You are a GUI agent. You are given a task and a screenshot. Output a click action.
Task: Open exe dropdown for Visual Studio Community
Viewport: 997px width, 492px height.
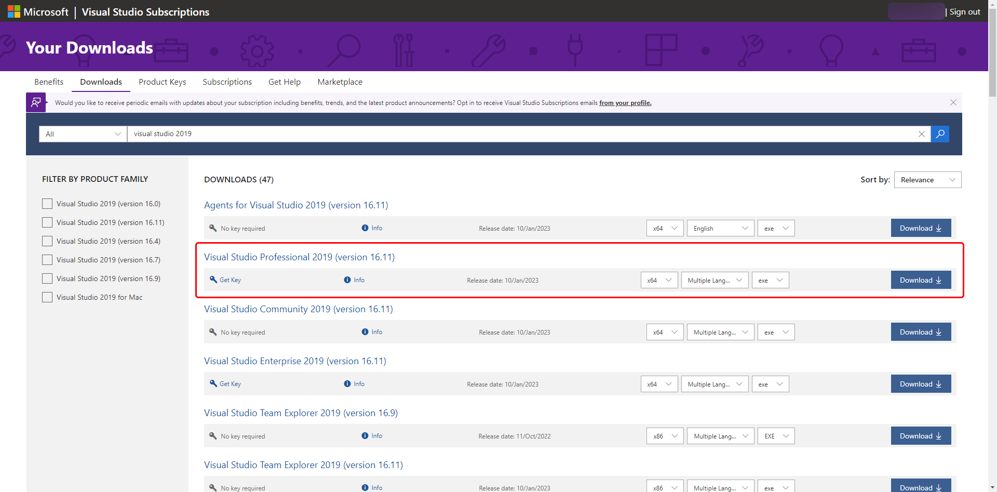pyautogui.click(x=776, y=332)
